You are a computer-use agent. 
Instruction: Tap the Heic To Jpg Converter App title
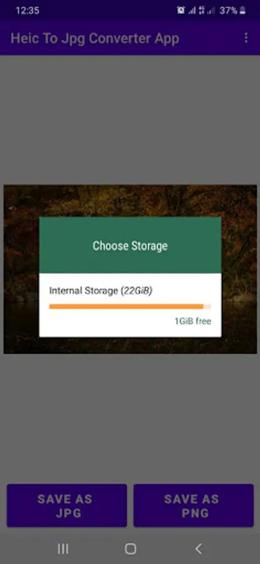(95, 38)
